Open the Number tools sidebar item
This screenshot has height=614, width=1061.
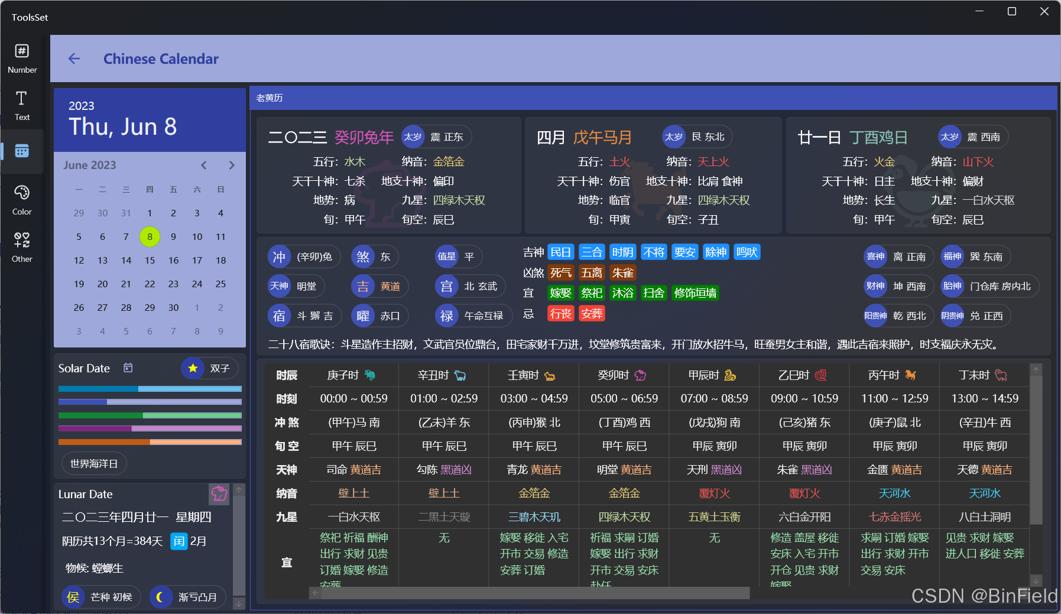point(22,59)
